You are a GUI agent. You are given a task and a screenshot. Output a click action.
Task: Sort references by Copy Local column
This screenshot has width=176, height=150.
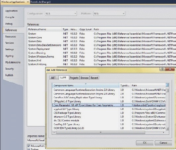tap(86, 29)
